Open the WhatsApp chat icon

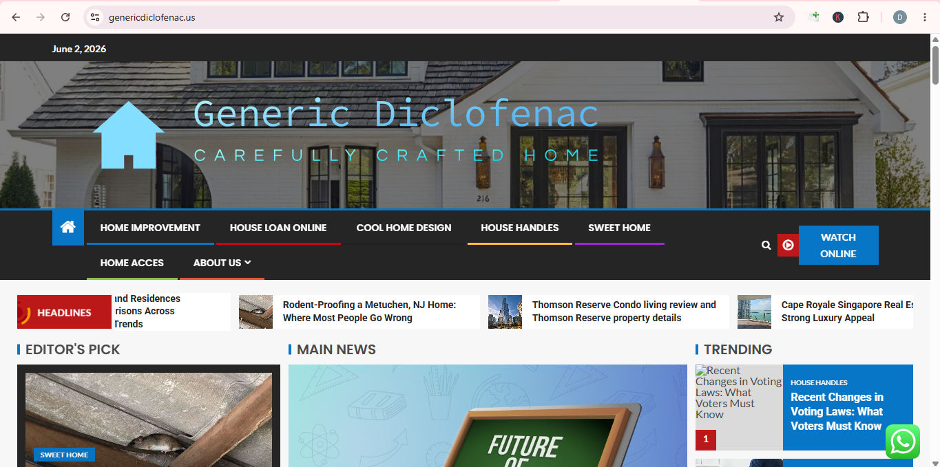903,442
